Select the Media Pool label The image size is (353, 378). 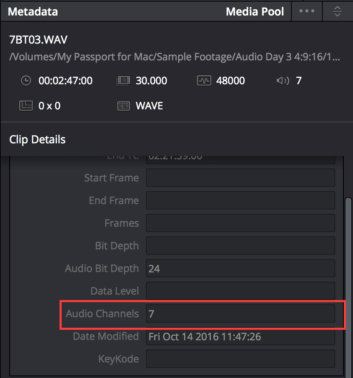point(255,12)
